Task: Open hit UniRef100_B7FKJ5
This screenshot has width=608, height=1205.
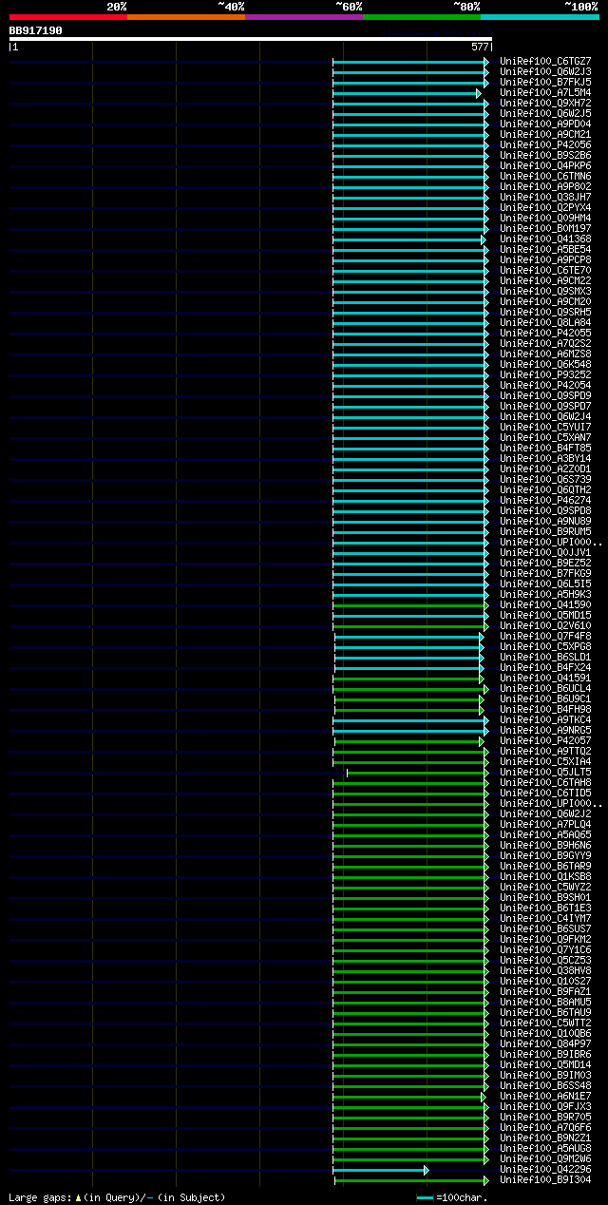Action: [545, 83]
